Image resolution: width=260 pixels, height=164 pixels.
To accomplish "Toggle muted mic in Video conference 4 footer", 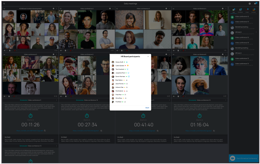I will pos(184,51).
